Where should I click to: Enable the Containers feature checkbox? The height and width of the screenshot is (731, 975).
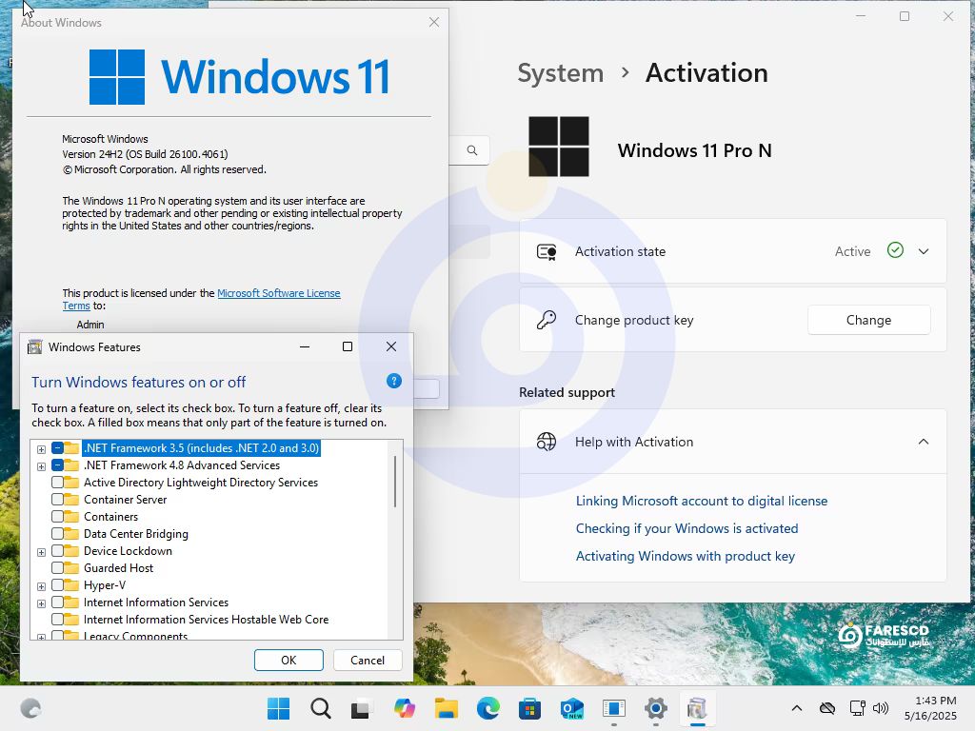coord(57,517)
